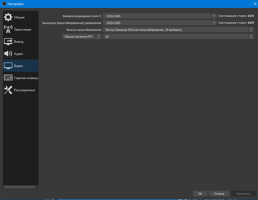The image size is (258, 200).
Task: Click the Аудио speaker icon
Action: [8, 53]
